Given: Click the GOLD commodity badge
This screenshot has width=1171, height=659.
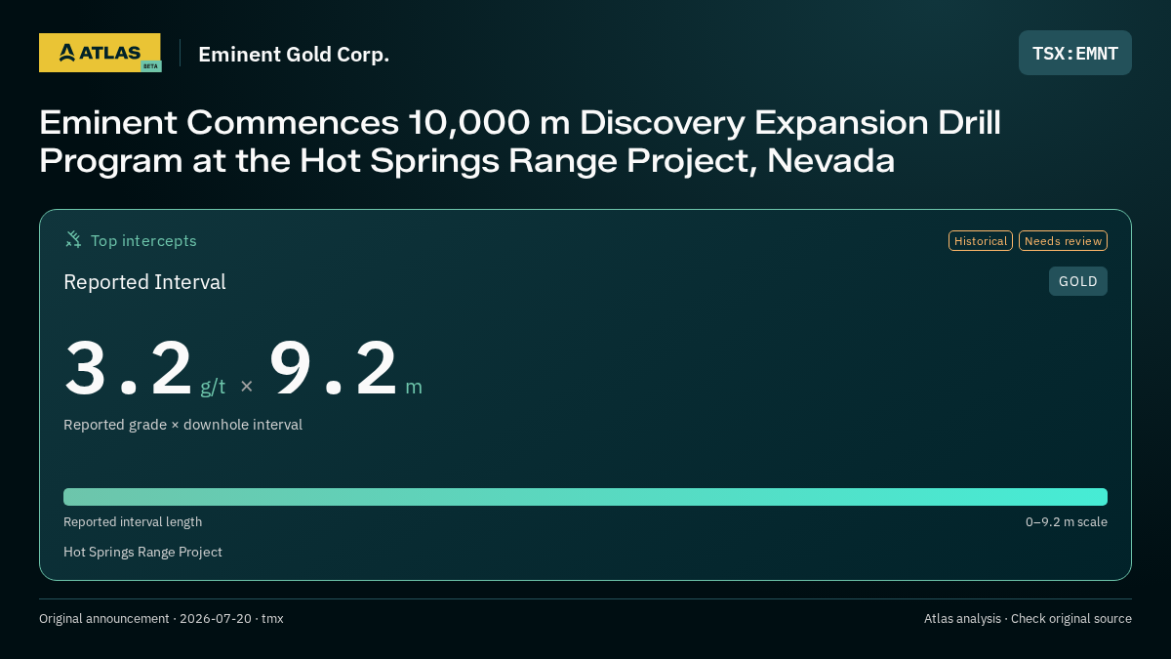Looking at the screenshot, I should coord(1078,281).
